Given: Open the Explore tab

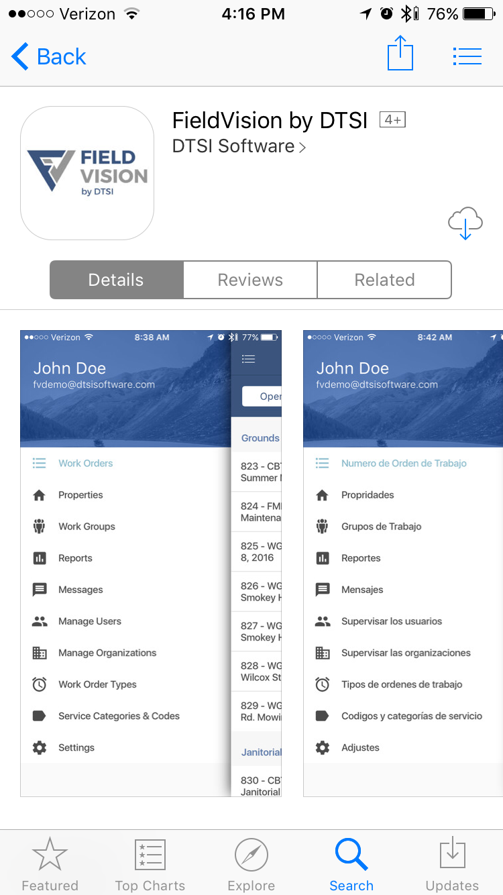Looking at the screenshot, I should click(251, 865).
